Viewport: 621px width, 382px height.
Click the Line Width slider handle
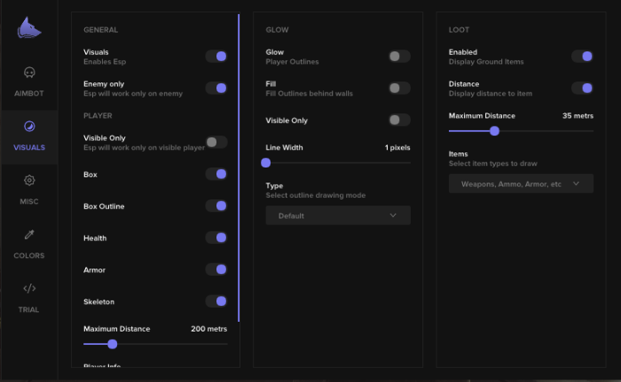pyautogui.click(x=265, y=162)
